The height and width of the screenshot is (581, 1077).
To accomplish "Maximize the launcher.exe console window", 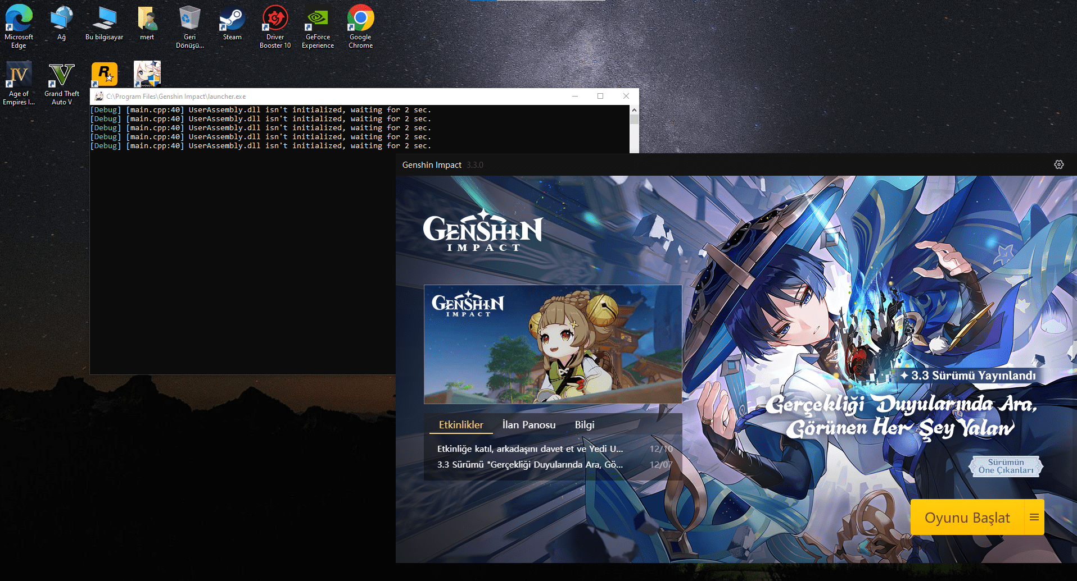I will [x=600, y=96].
